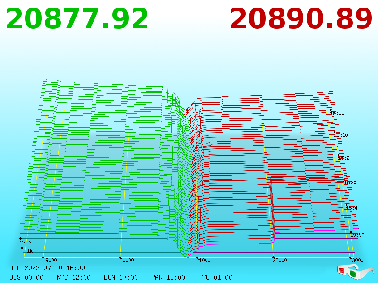
Task: Click the BJS 00:00 time label
Action: pyautogui.click(x=26, y=277)
